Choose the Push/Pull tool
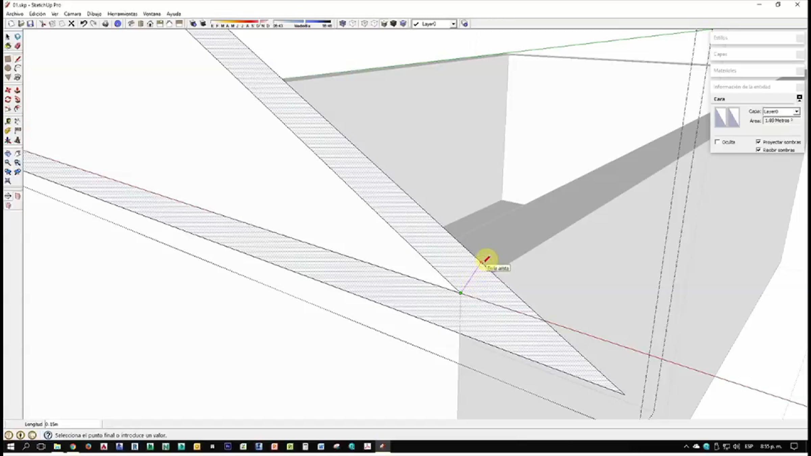 click(18, 90)
